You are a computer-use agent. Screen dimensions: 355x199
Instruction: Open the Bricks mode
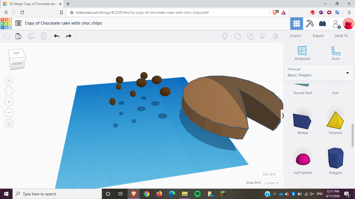[323, 24]
